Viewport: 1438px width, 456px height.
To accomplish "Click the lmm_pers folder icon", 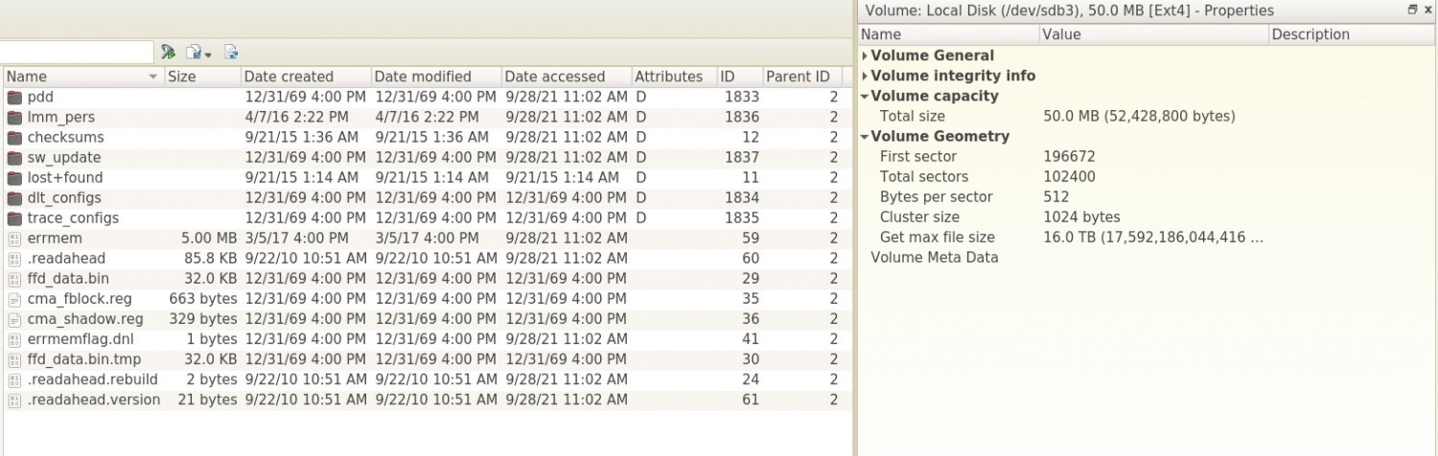I will click(x=14, y=117).
